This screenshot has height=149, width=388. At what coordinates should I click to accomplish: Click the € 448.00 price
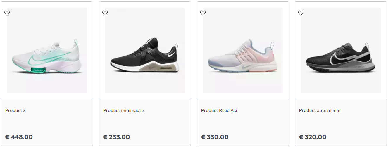coord(19,137)
